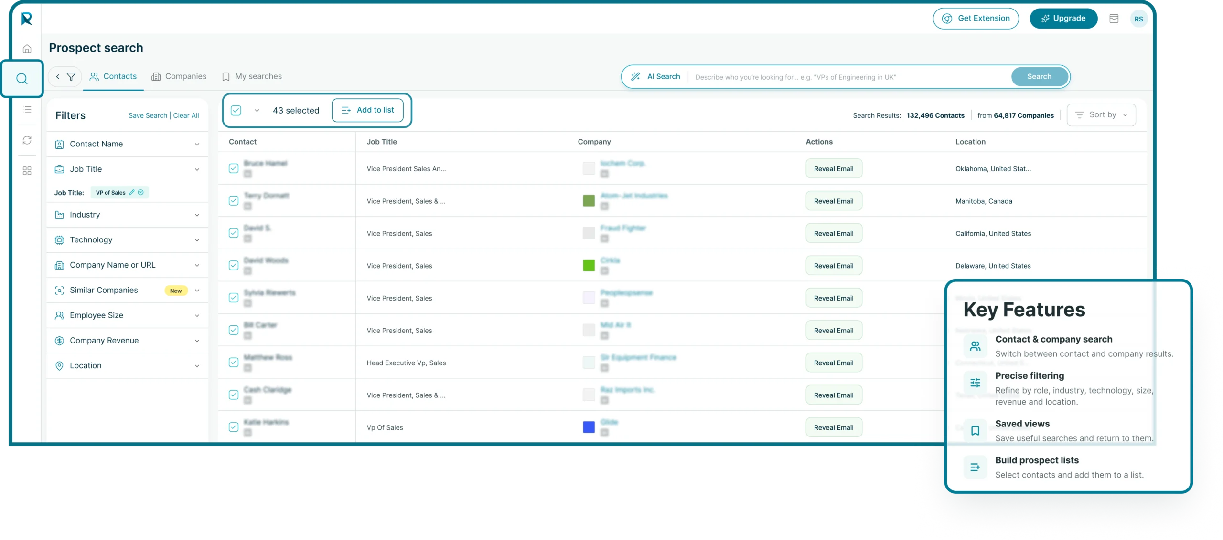Image resolution: width=1223 pixels, height=540 pixels.
Task: Toggle the select-all checkbox
Action: pos(236,111)
